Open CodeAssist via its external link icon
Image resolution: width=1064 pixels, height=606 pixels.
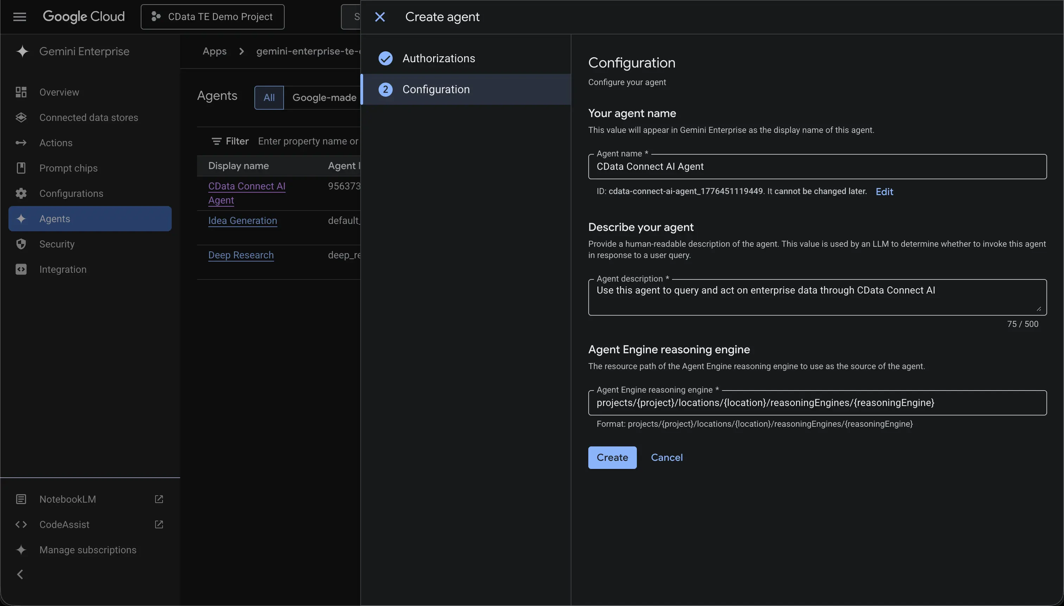point(159,524)
